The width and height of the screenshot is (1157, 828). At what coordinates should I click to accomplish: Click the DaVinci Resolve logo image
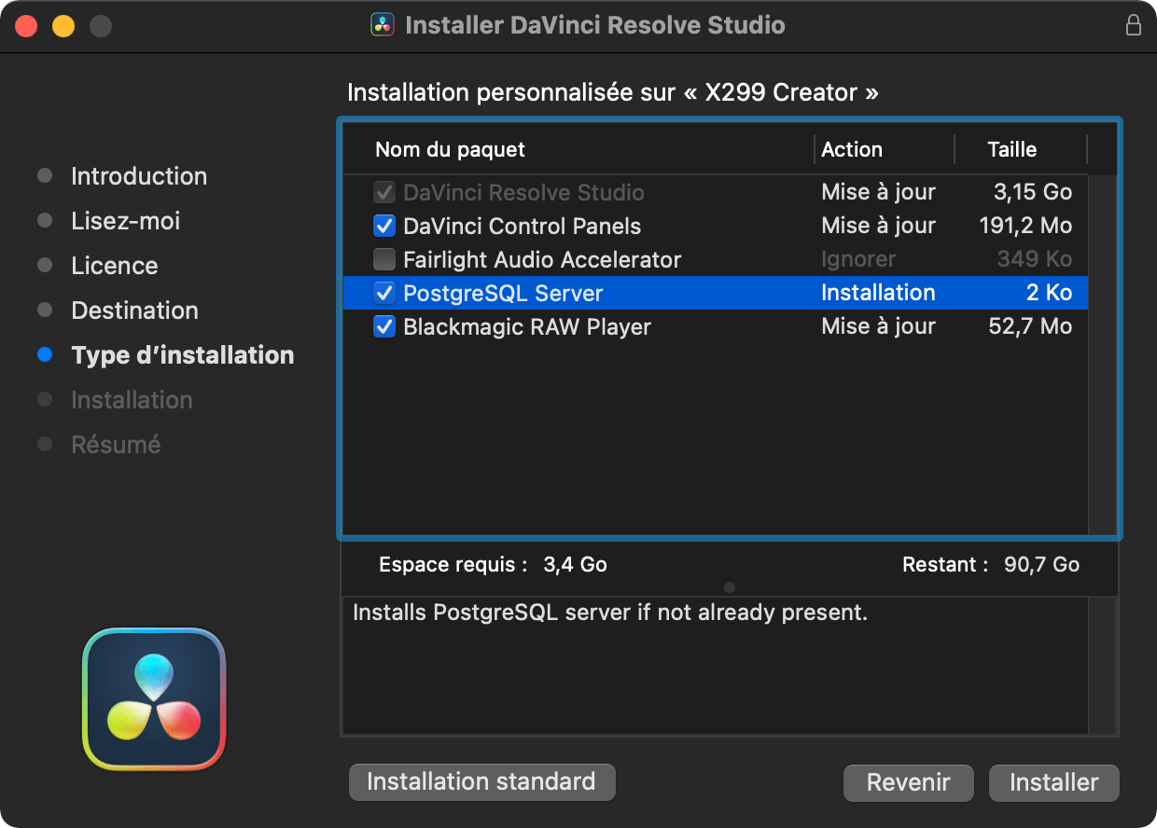(x=154, y=698)
